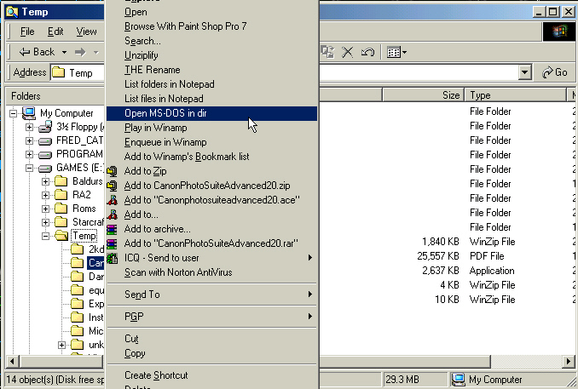Screen dimensions: 578x389
Task: Click the 25,557 KB size value
Action: pos(438,256)
